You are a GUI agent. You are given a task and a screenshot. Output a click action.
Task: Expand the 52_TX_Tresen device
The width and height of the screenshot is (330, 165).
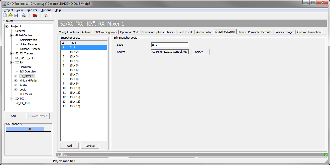pos(11,53)
